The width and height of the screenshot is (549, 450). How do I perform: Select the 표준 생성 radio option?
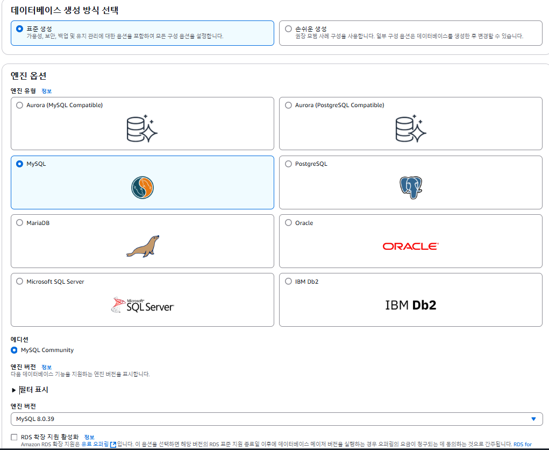pyautogui.click(x=19, y=29)
